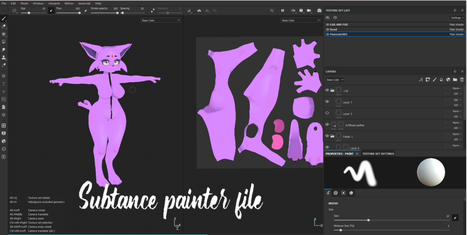Hide the Layer 7 layer
467x235 pixels.
[327, 102]
